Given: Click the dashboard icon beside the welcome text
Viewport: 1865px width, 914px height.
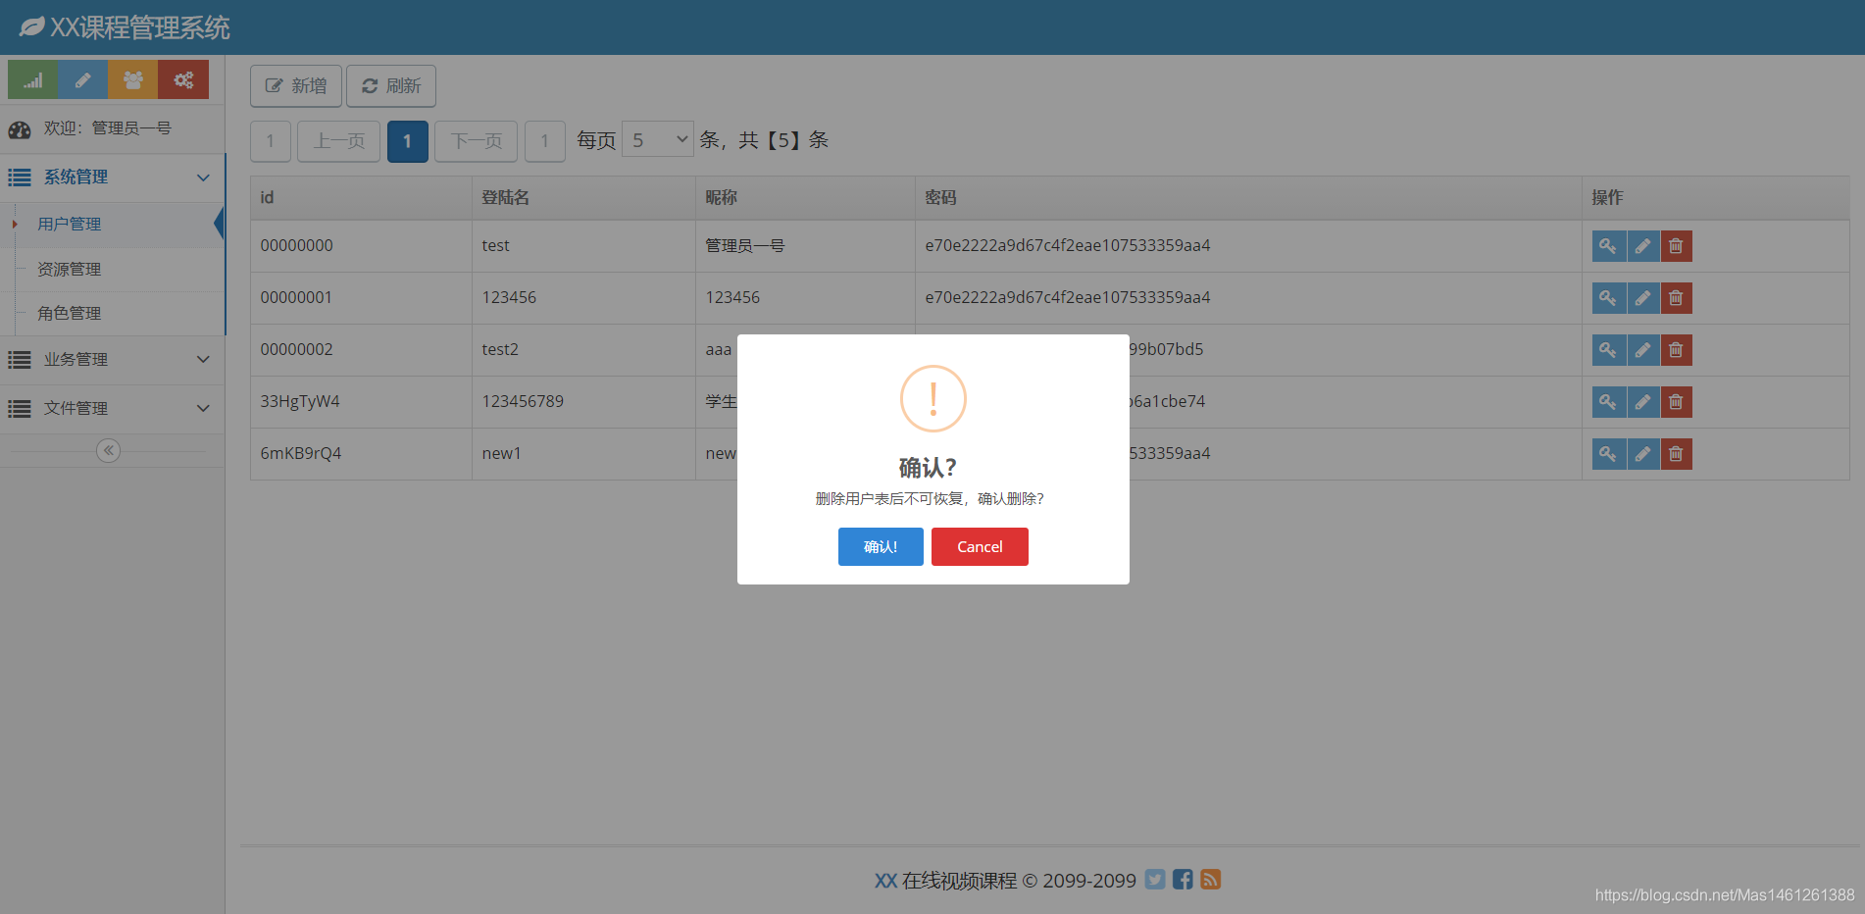Looking at the screenshot, I should click(20, 129).
